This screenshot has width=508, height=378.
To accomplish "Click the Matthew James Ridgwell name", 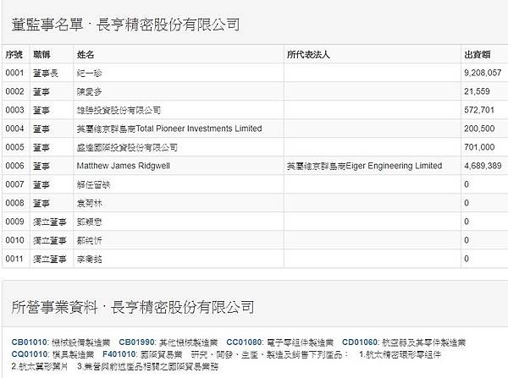I will click(123, 166).
